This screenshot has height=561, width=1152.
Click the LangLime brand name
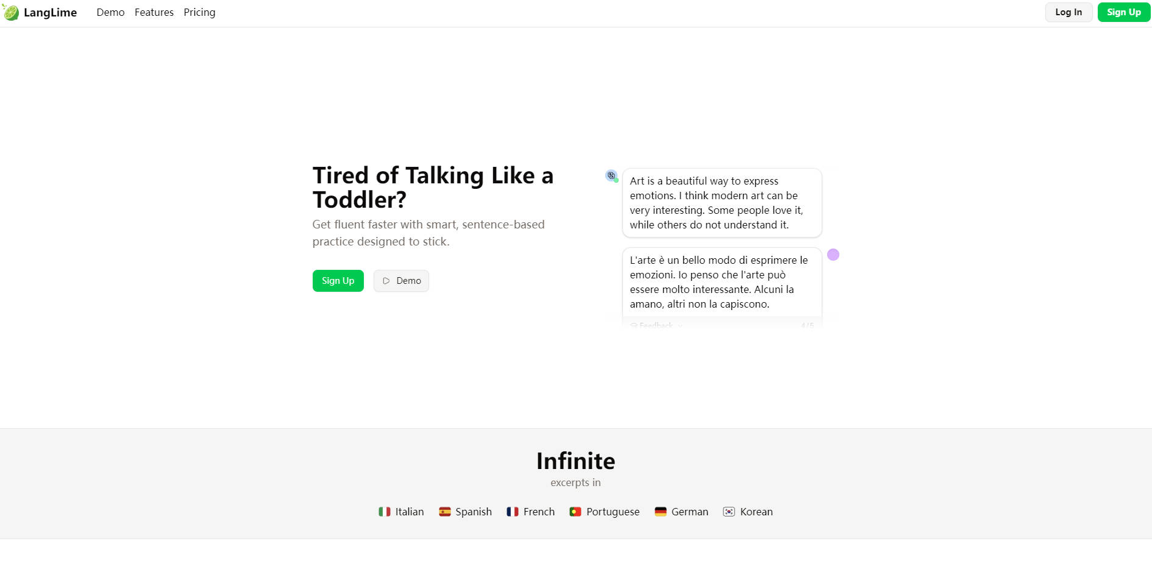(51, 13)
